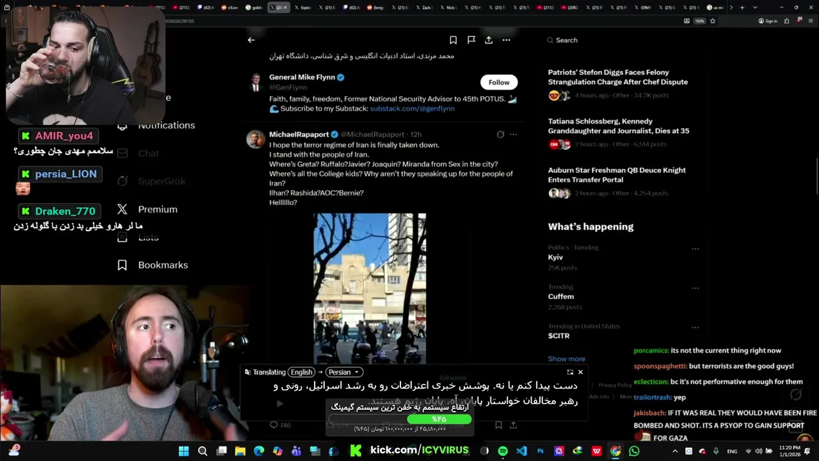This screenshot has width=819, height=461.
Task: Open Bookmarks in X sidebar
Action: click(153, 265)
